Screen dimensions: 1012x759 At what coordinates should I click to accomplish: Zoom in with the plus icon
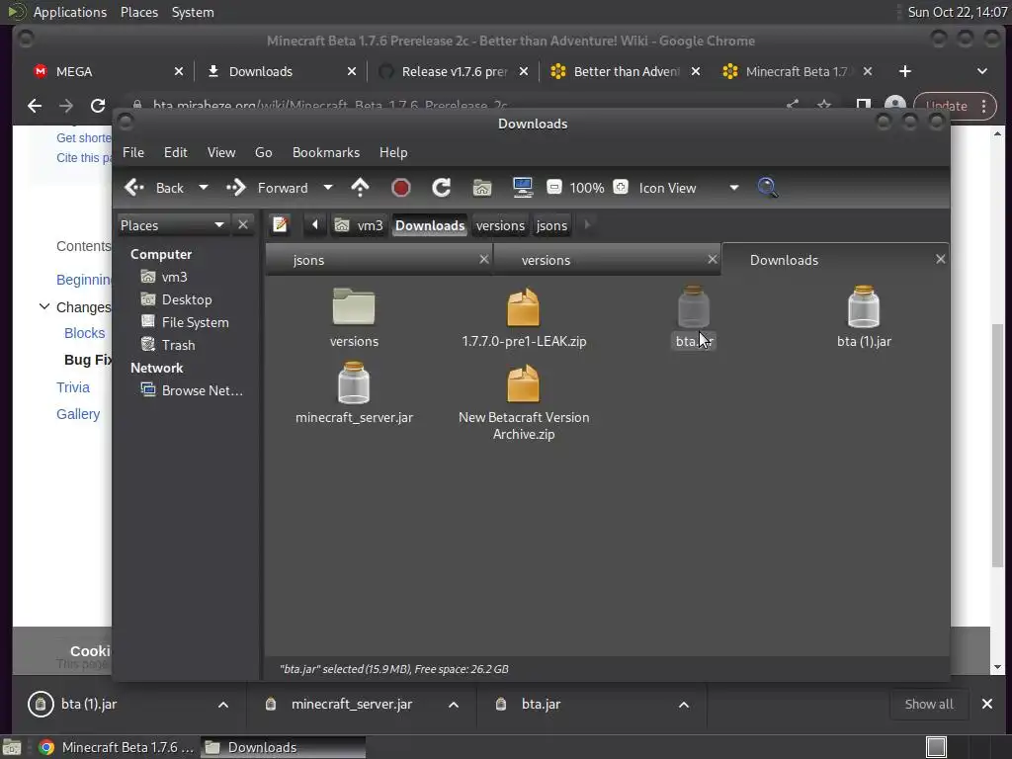pyautogui.click(x=621, y=187)
